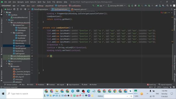This screenshot has height=99, width=176.
Task: Select StartActivity in project tree
Action: [x=18, y=51]
